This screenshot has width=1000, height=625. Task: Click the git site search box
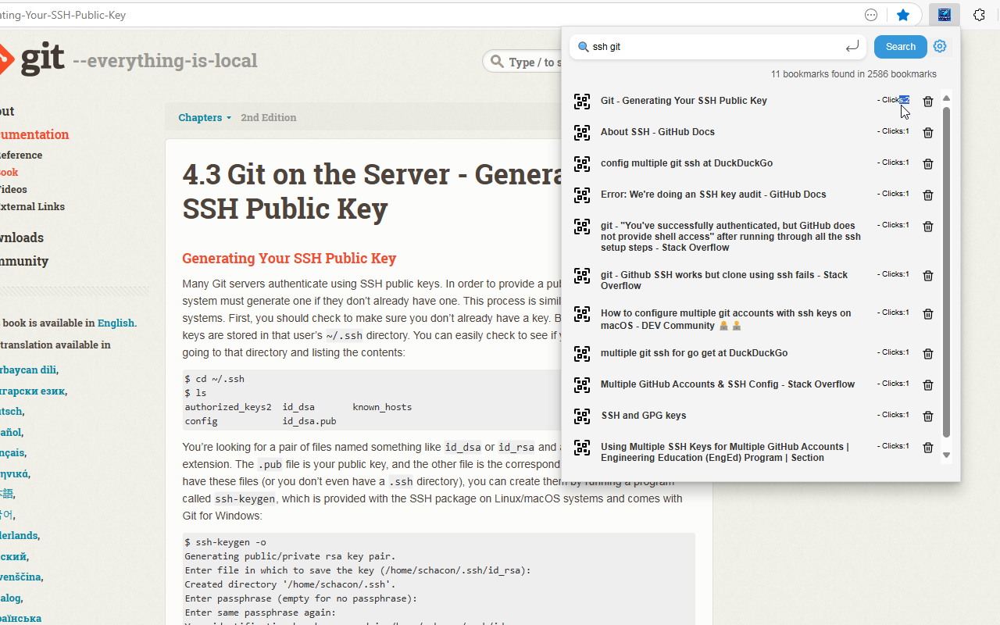point(522,62)
